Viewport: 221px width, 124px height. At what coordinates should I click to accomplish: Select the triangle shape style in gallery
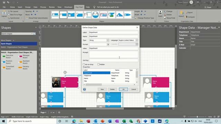pos(119,14)
